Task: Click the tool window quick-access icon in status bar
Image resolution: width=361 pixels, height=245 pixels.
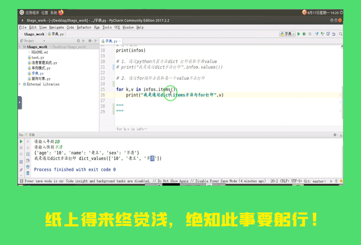Action: coord(21,181)
